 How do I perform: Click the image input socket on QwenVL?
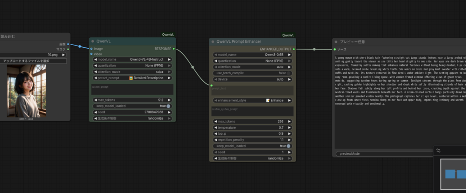91,48
